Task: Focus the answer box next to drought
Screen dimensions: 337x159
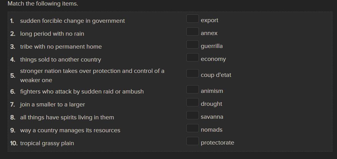Action: tap(192, 102)
